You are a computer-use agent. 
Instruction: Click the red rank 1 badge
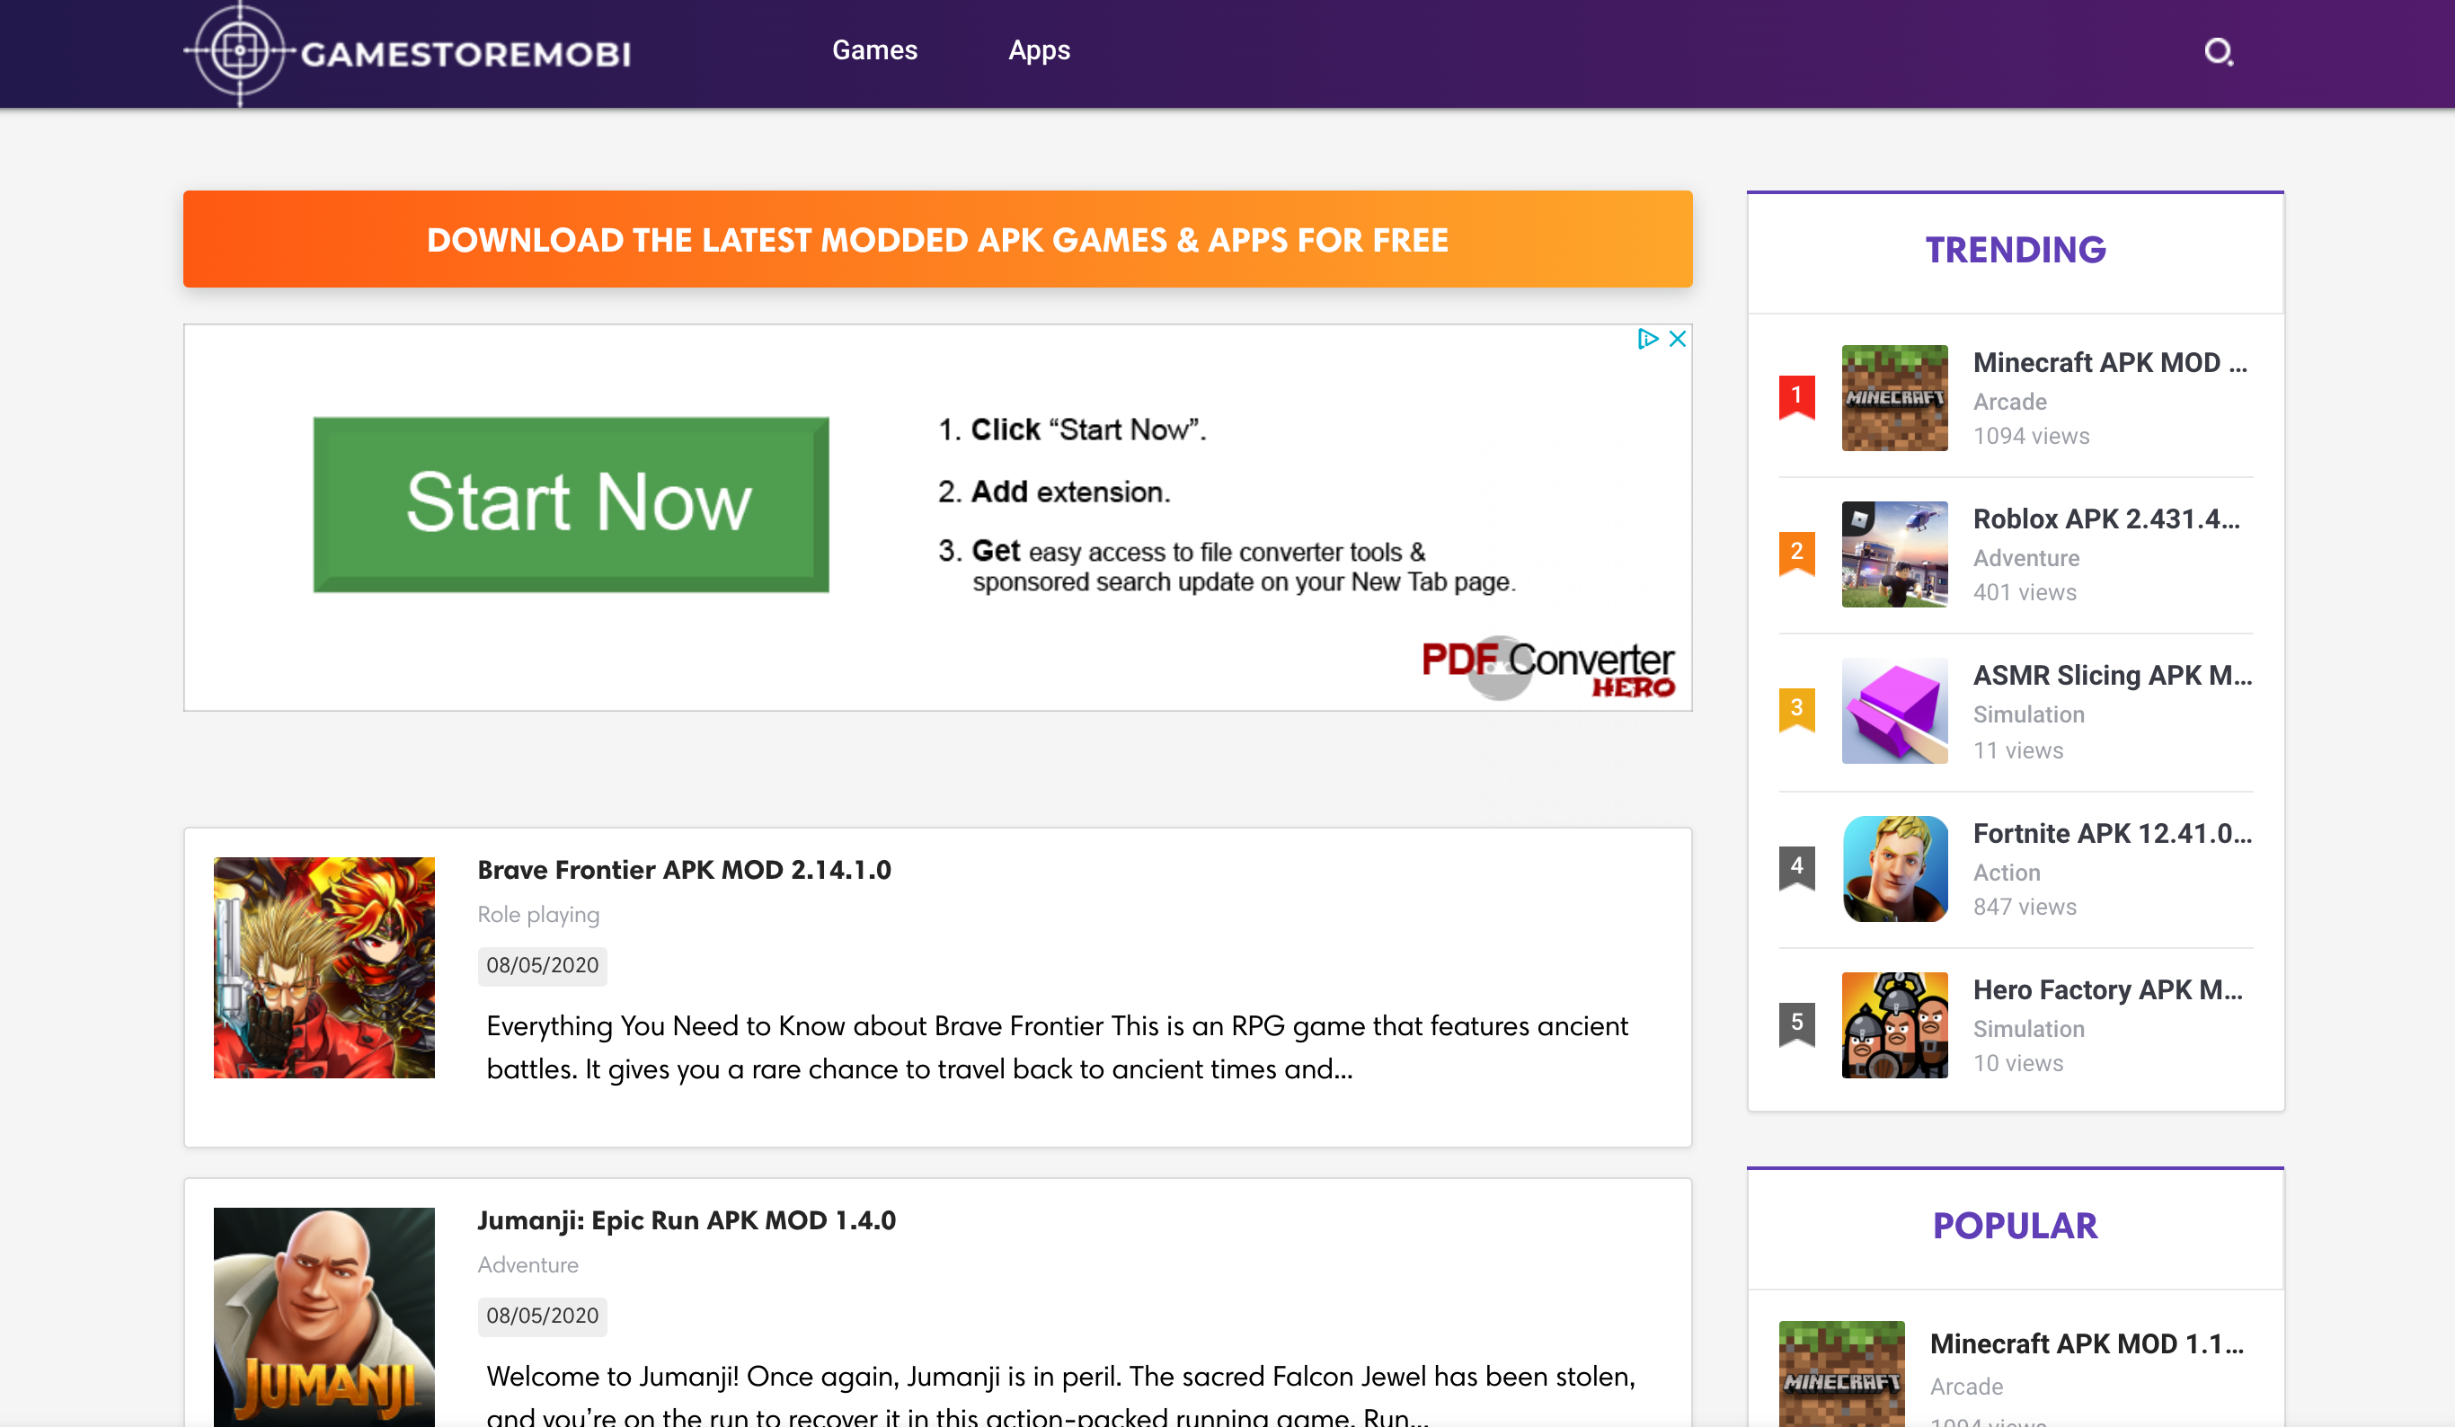(x=1796, y=395)
